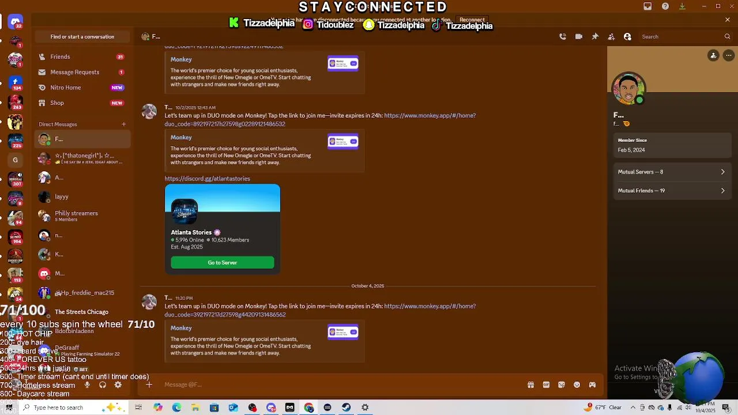Open Message Requests
Image resolution: width=738 pixels, height=415 pixels.
(82, 72)
